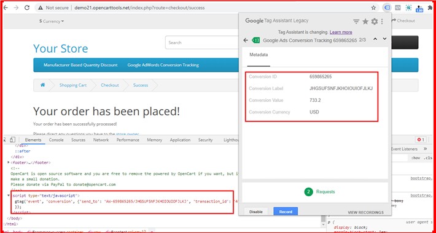Select the Conversion Currency value USD
Screen dimensions: 436x233
pos(314,112)
